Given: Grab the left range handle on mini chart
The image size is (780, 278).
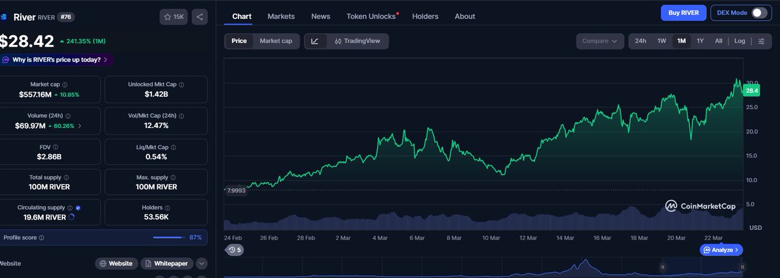Looking at the screenshot, I should pyautogui.click(x=663, y=267).
